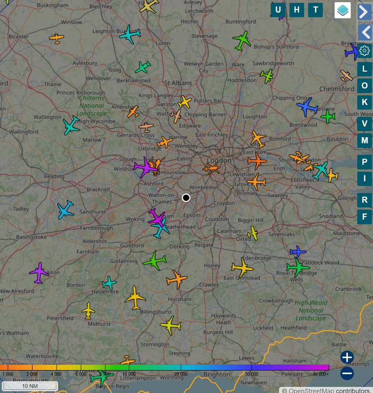The image size is (373, 393).
Task: Toggle the H button
Action: (x=297, y=10)
